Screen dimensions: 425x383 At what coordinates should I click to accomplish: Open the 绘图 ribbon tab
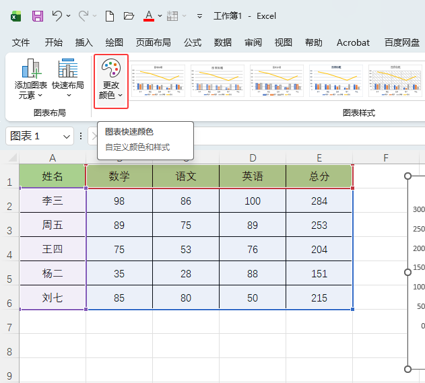coord(114,42)
